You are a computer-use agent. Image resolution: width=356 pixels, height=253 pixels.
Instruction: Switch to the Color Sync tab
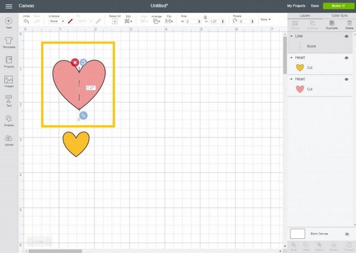[x=339, y=15]
